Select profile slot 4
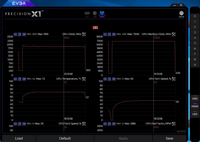 [195, 38]
